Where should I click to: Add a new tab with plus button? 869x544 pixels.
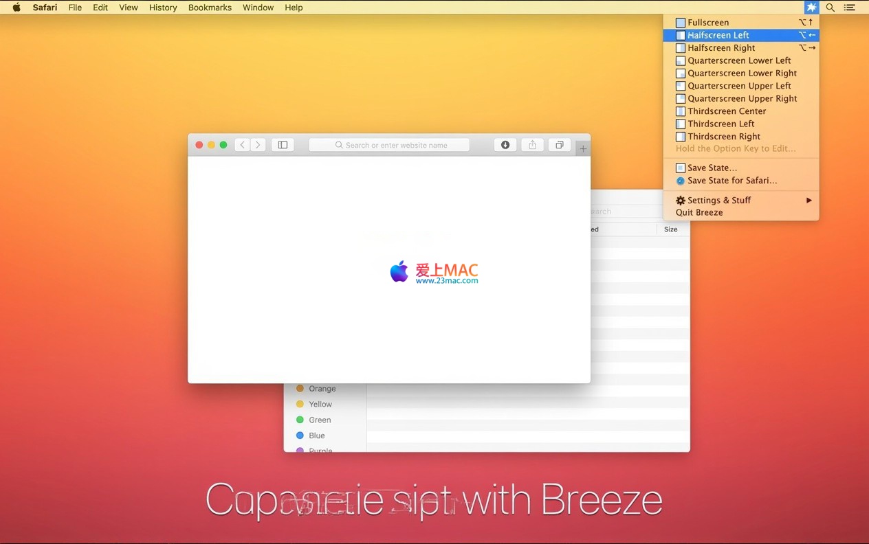(x=583, y=148)
